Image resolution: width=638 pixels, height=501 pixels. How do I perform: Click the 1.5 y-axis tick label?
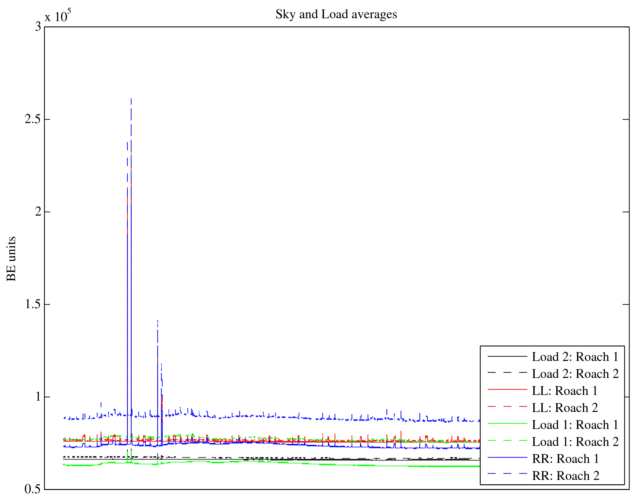click(33, 304)
